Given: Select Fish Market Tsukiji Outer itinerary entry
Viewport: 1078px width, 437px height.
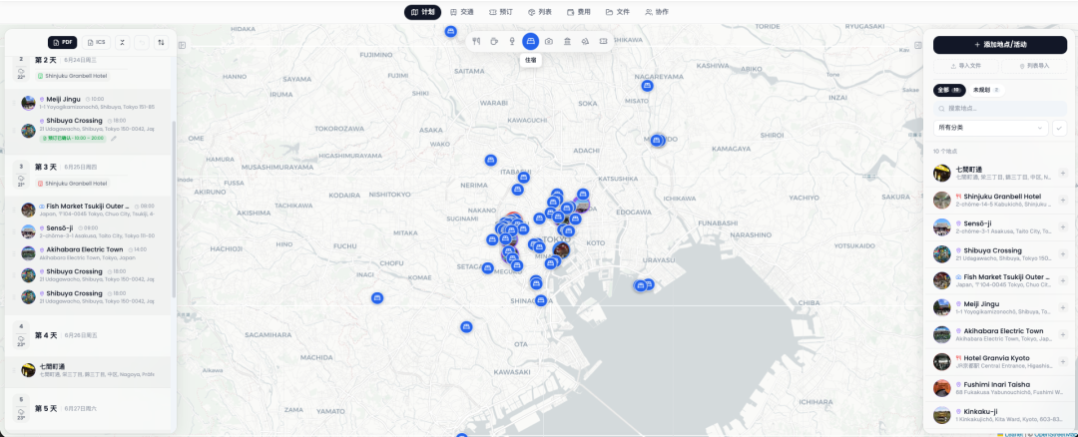Looking at the screenshot, I should pos(90,210).
